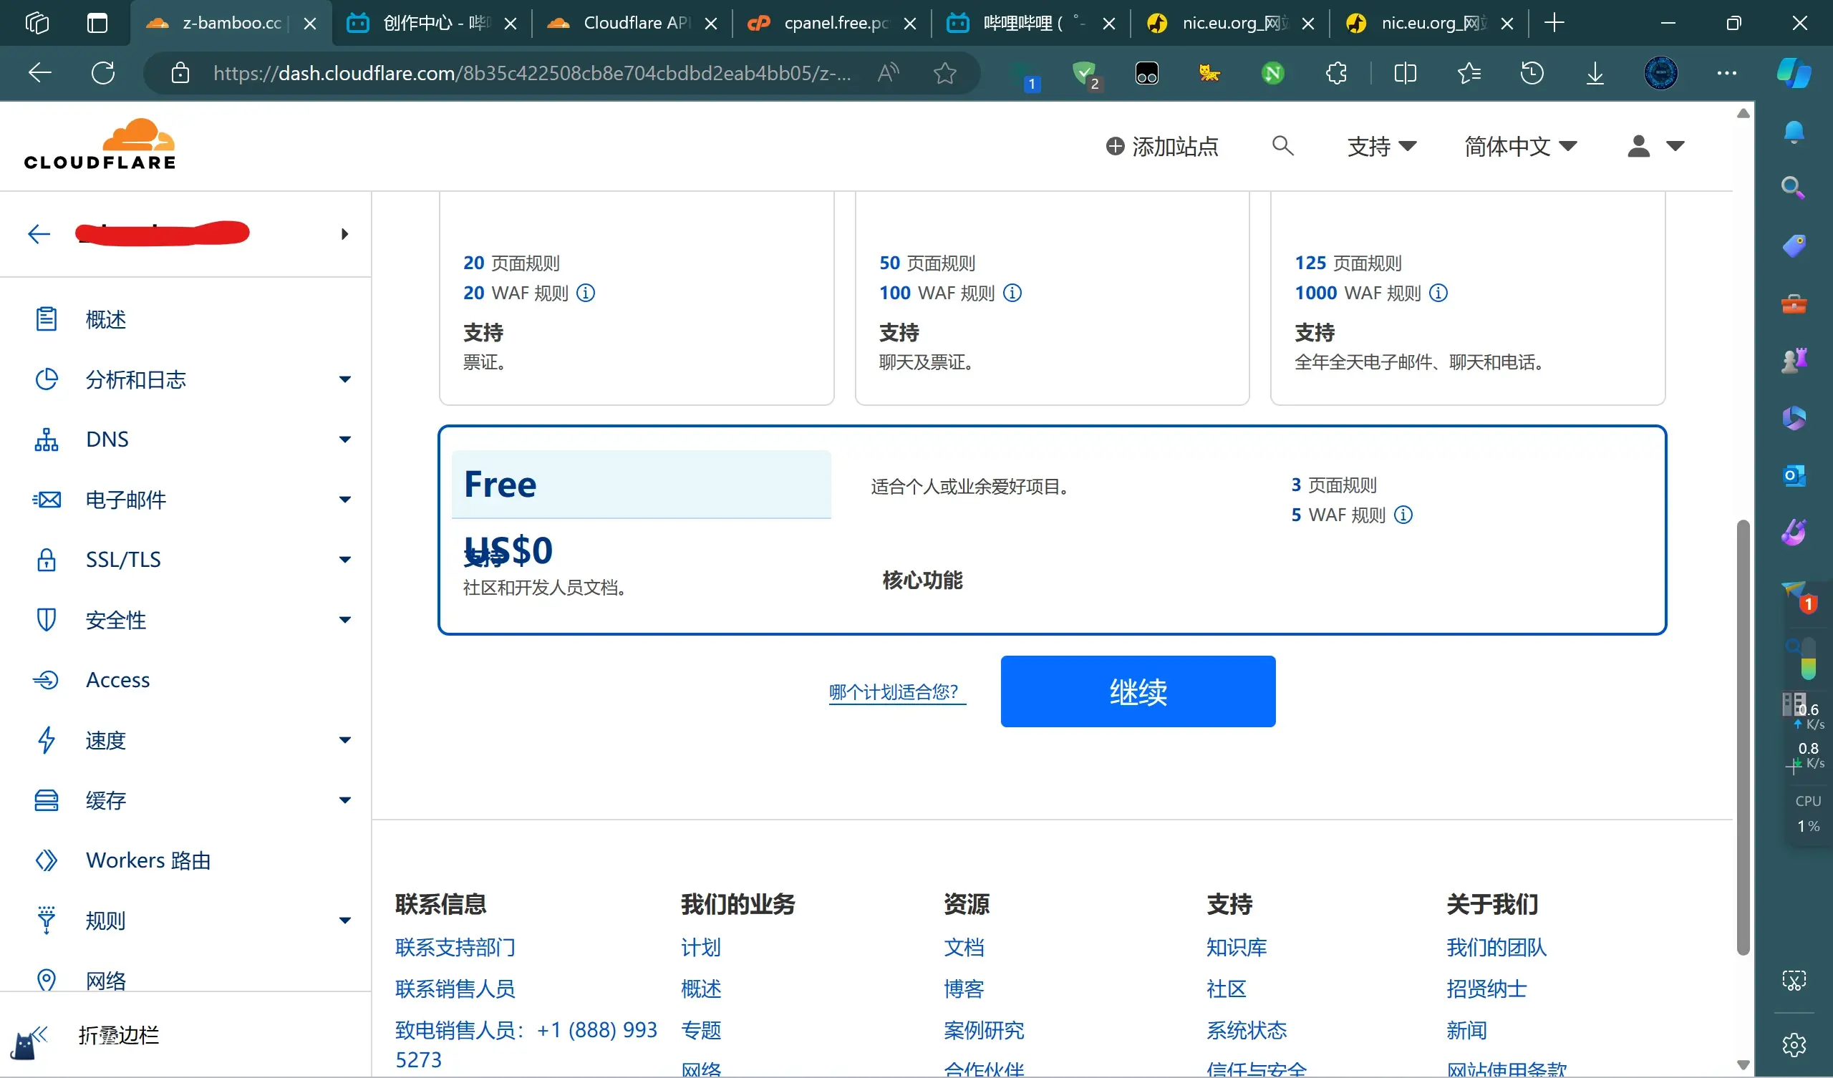Open Edge sidebar settings gear

click(1794, 1044)
